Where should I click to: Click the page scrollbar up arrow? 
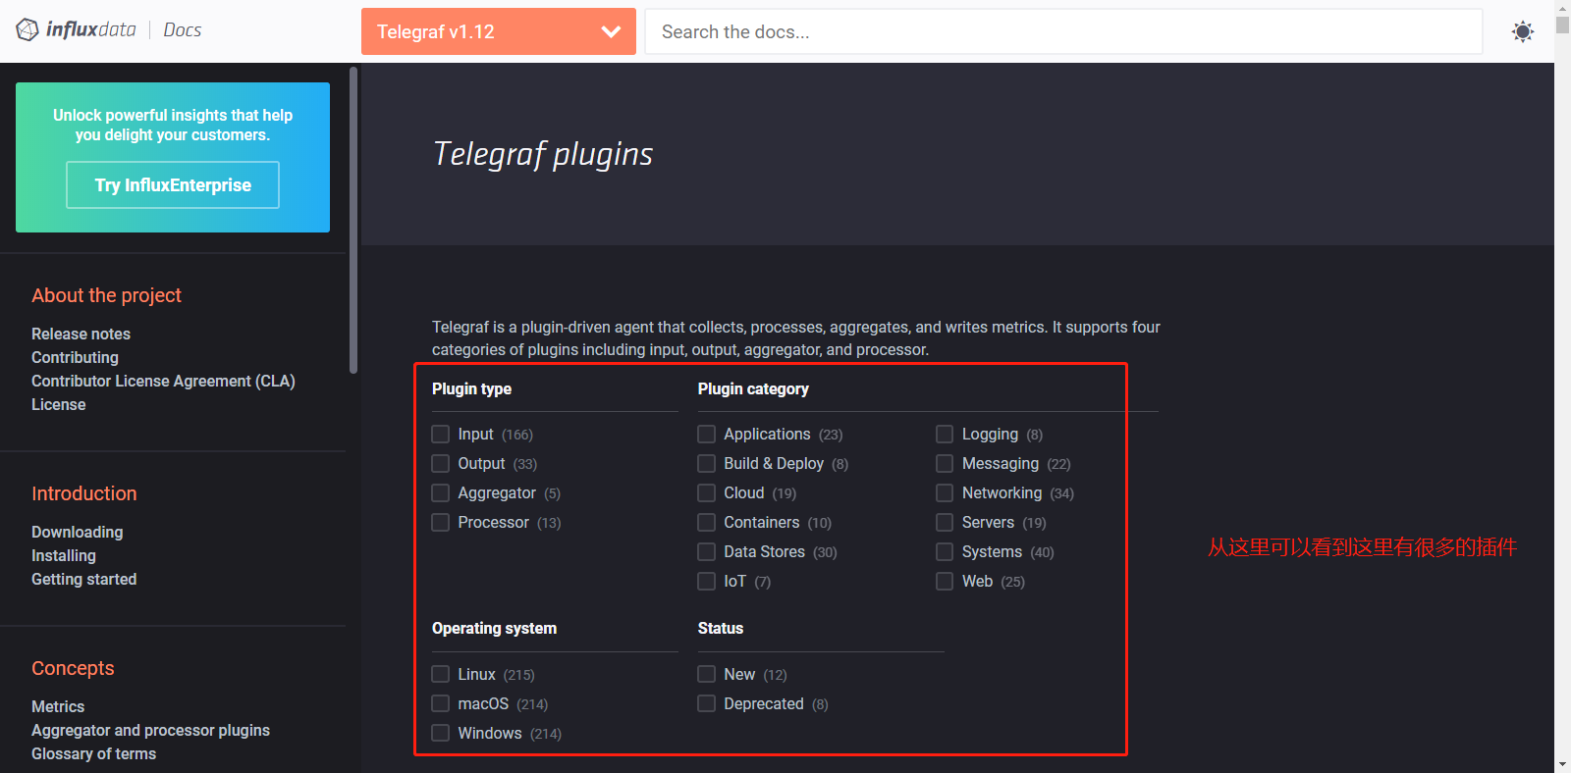click(x=1562, y=7)
